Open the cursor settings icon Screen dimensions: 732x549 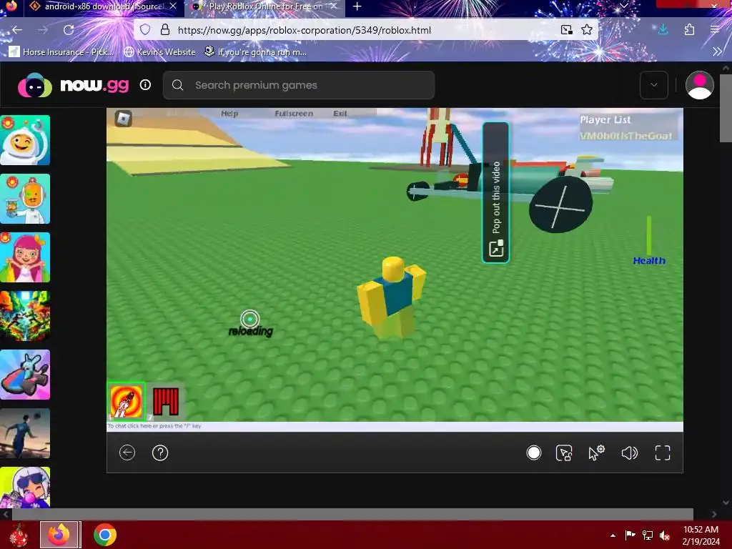[596, 452]
